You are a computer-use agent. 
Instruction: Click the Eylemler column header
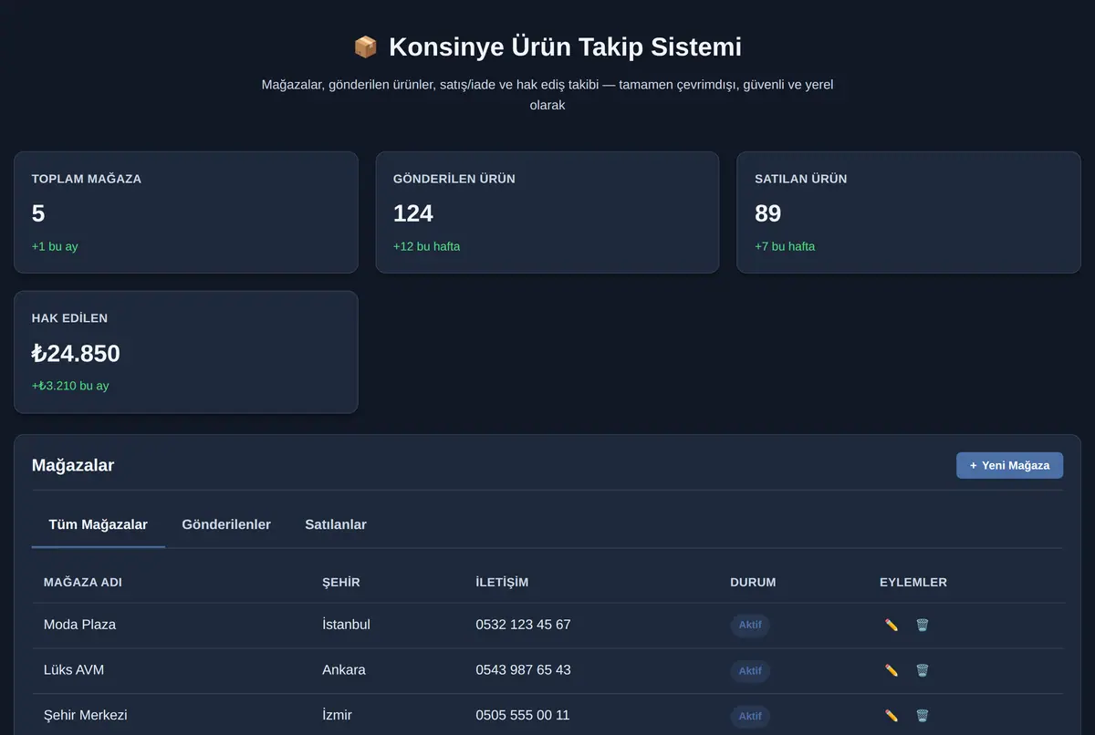913,582
